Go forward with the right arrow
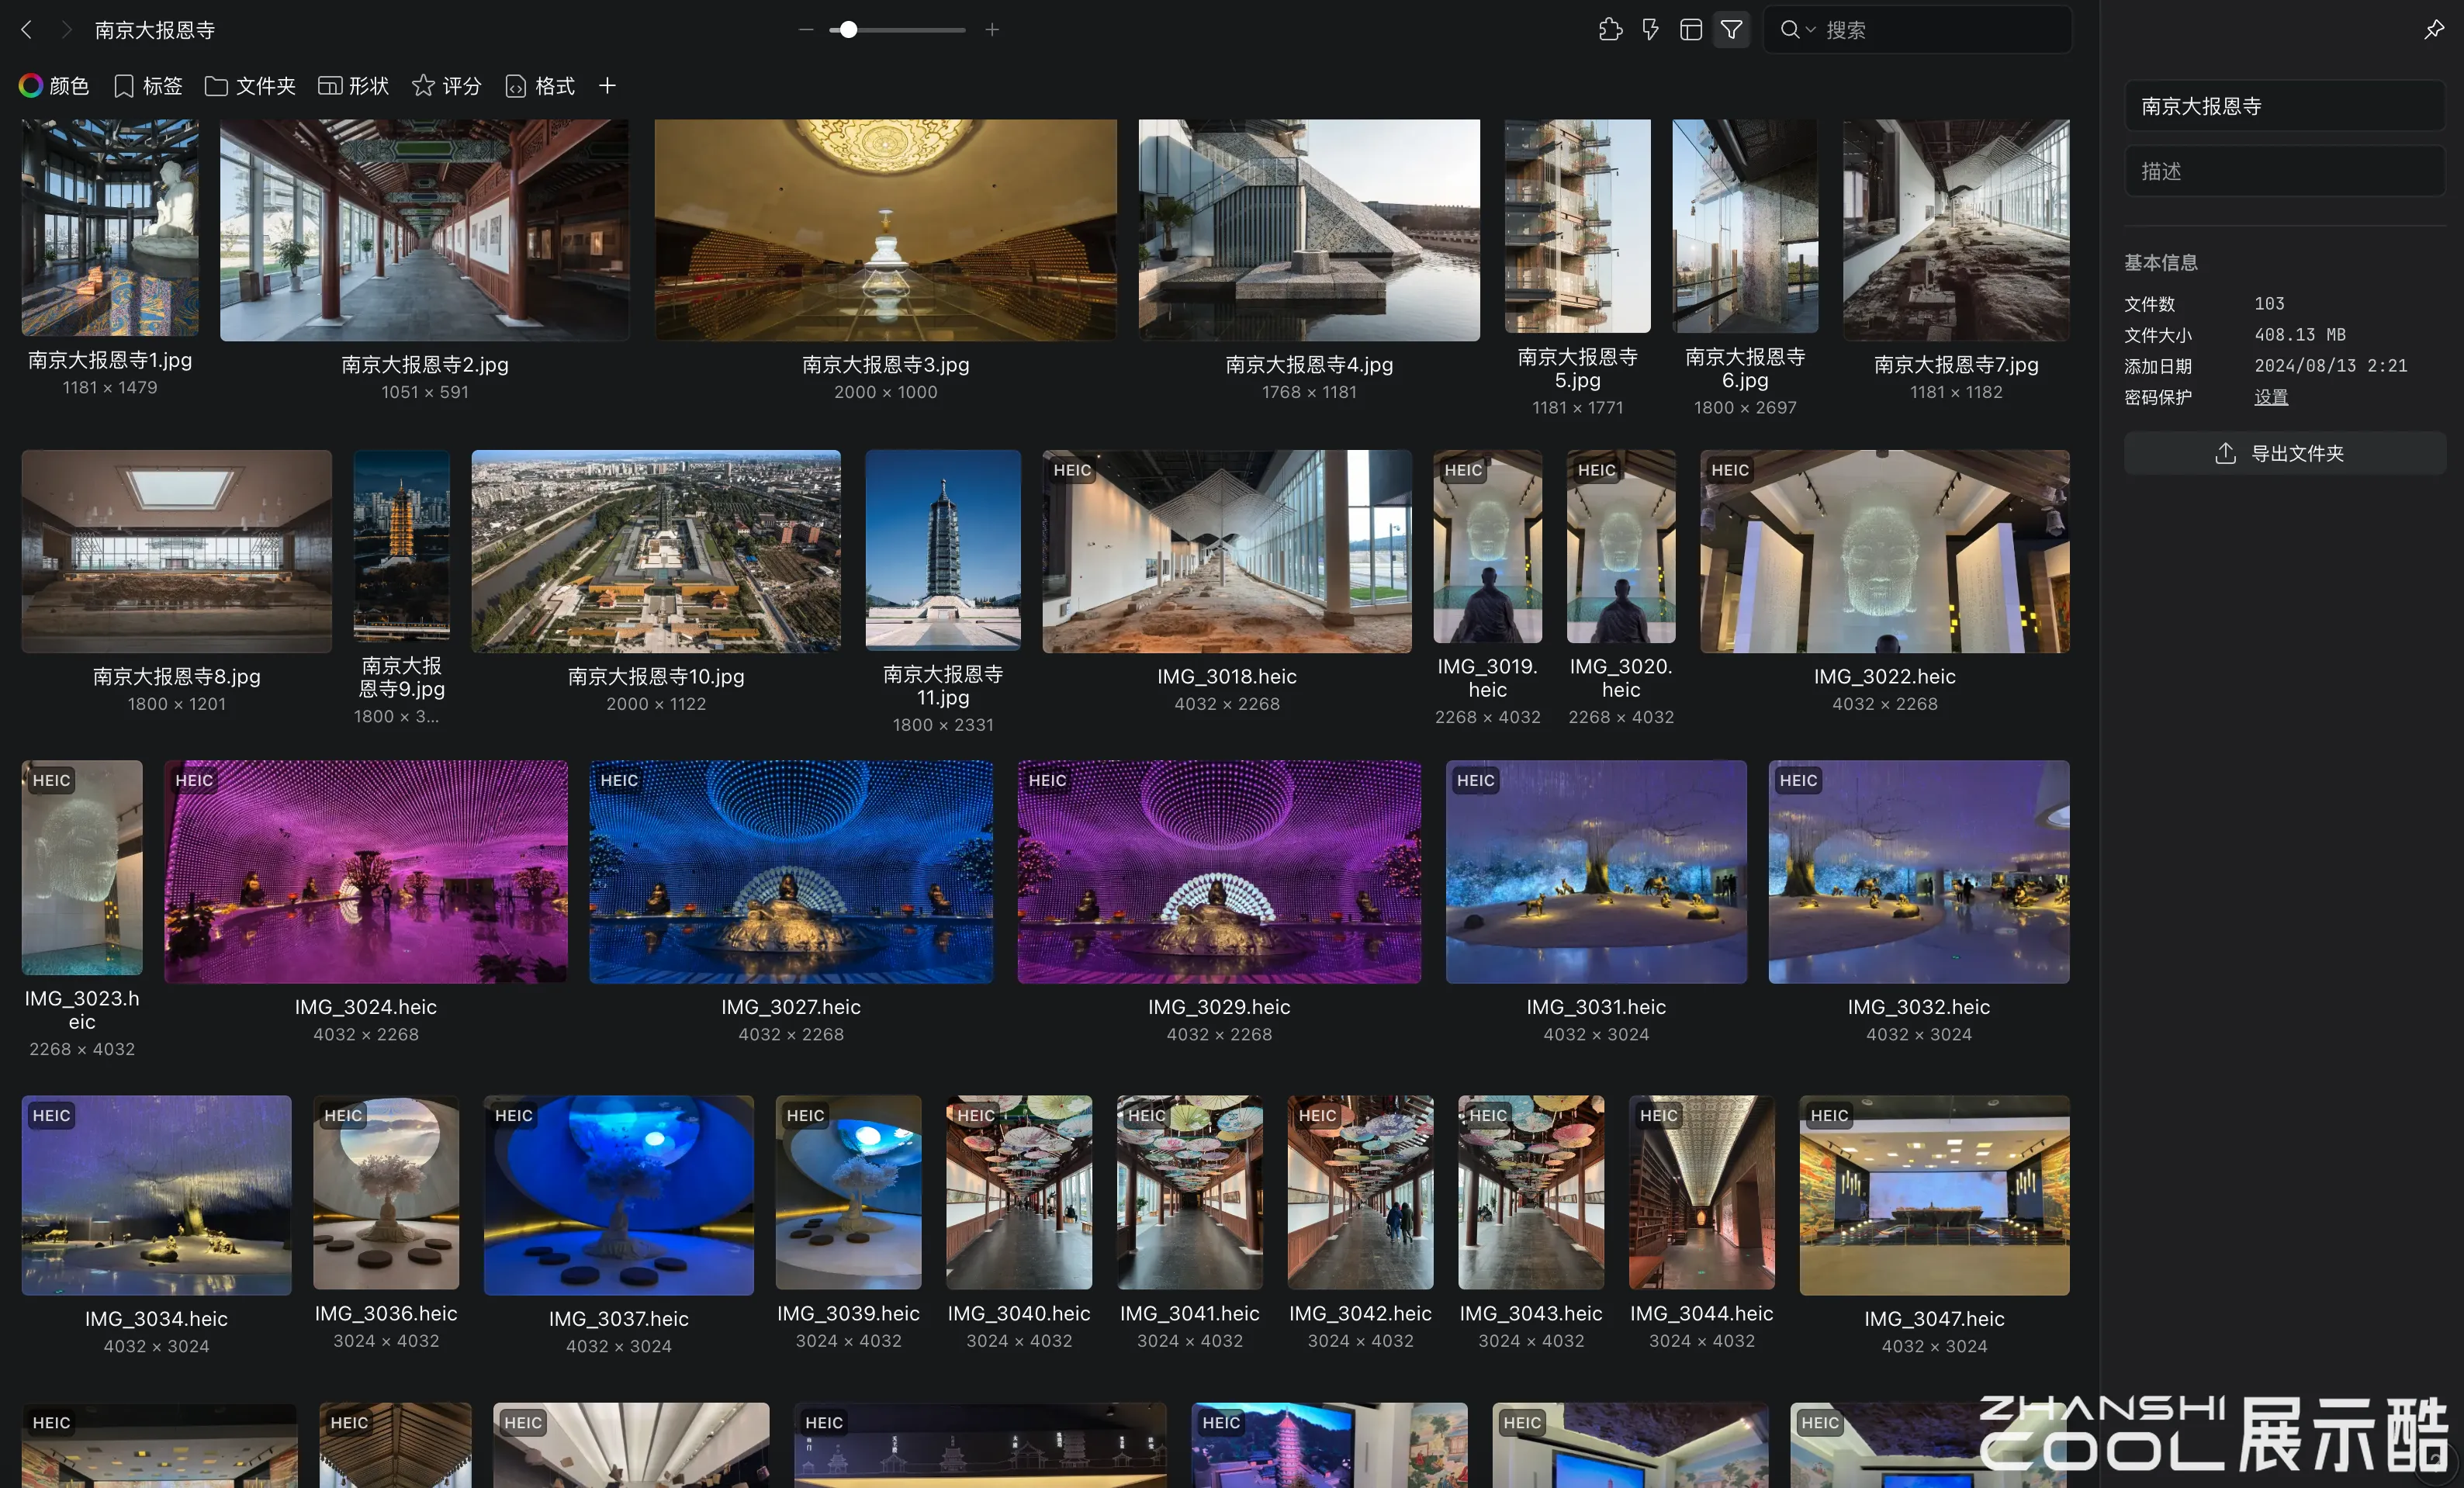 click(x=66, y=30)
